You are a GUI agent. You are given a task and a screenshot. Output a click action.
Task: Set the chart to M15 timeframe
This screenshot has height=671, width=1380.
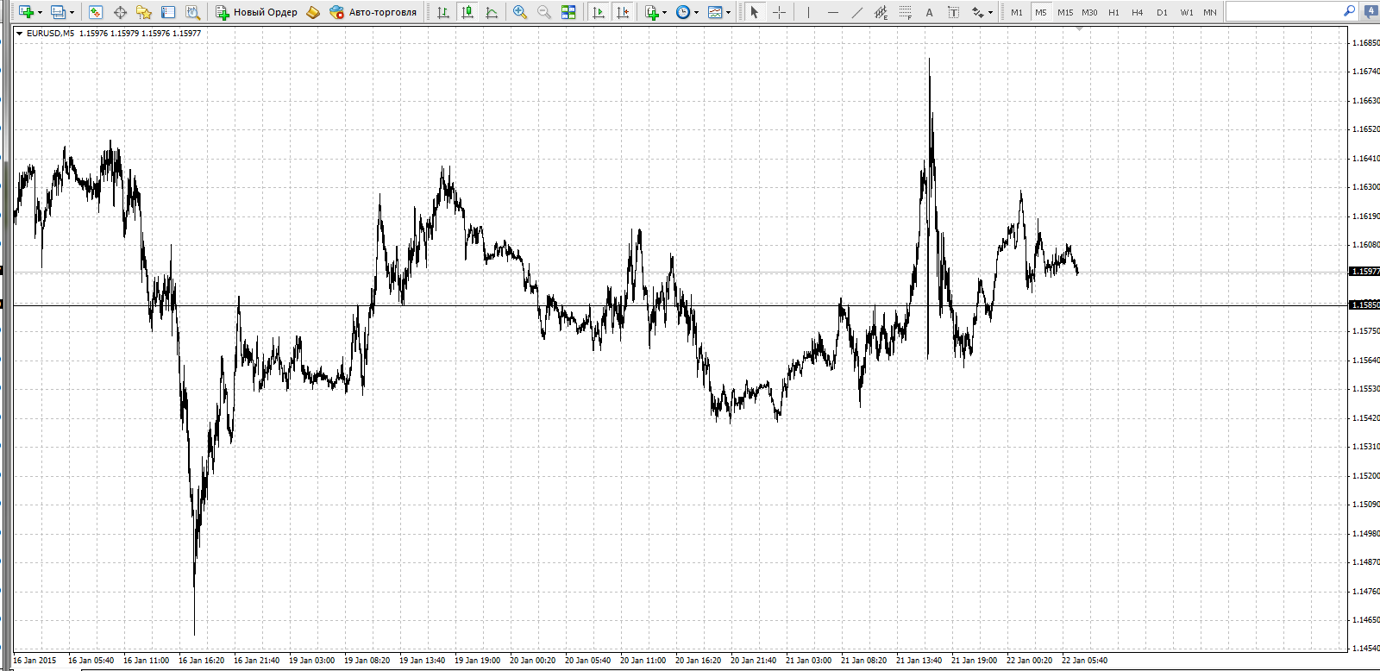1065,12
